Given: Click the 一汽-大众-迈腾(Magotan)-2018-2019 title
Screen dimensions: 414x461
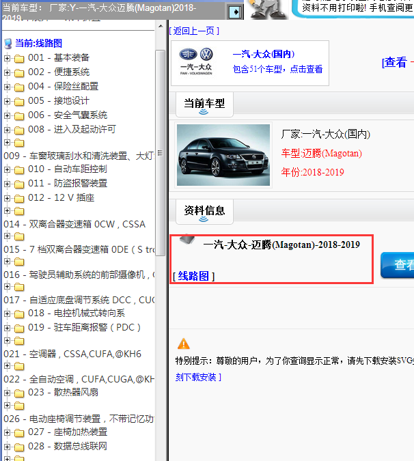Looking at the screenshot, I should (x=281, y=245).
